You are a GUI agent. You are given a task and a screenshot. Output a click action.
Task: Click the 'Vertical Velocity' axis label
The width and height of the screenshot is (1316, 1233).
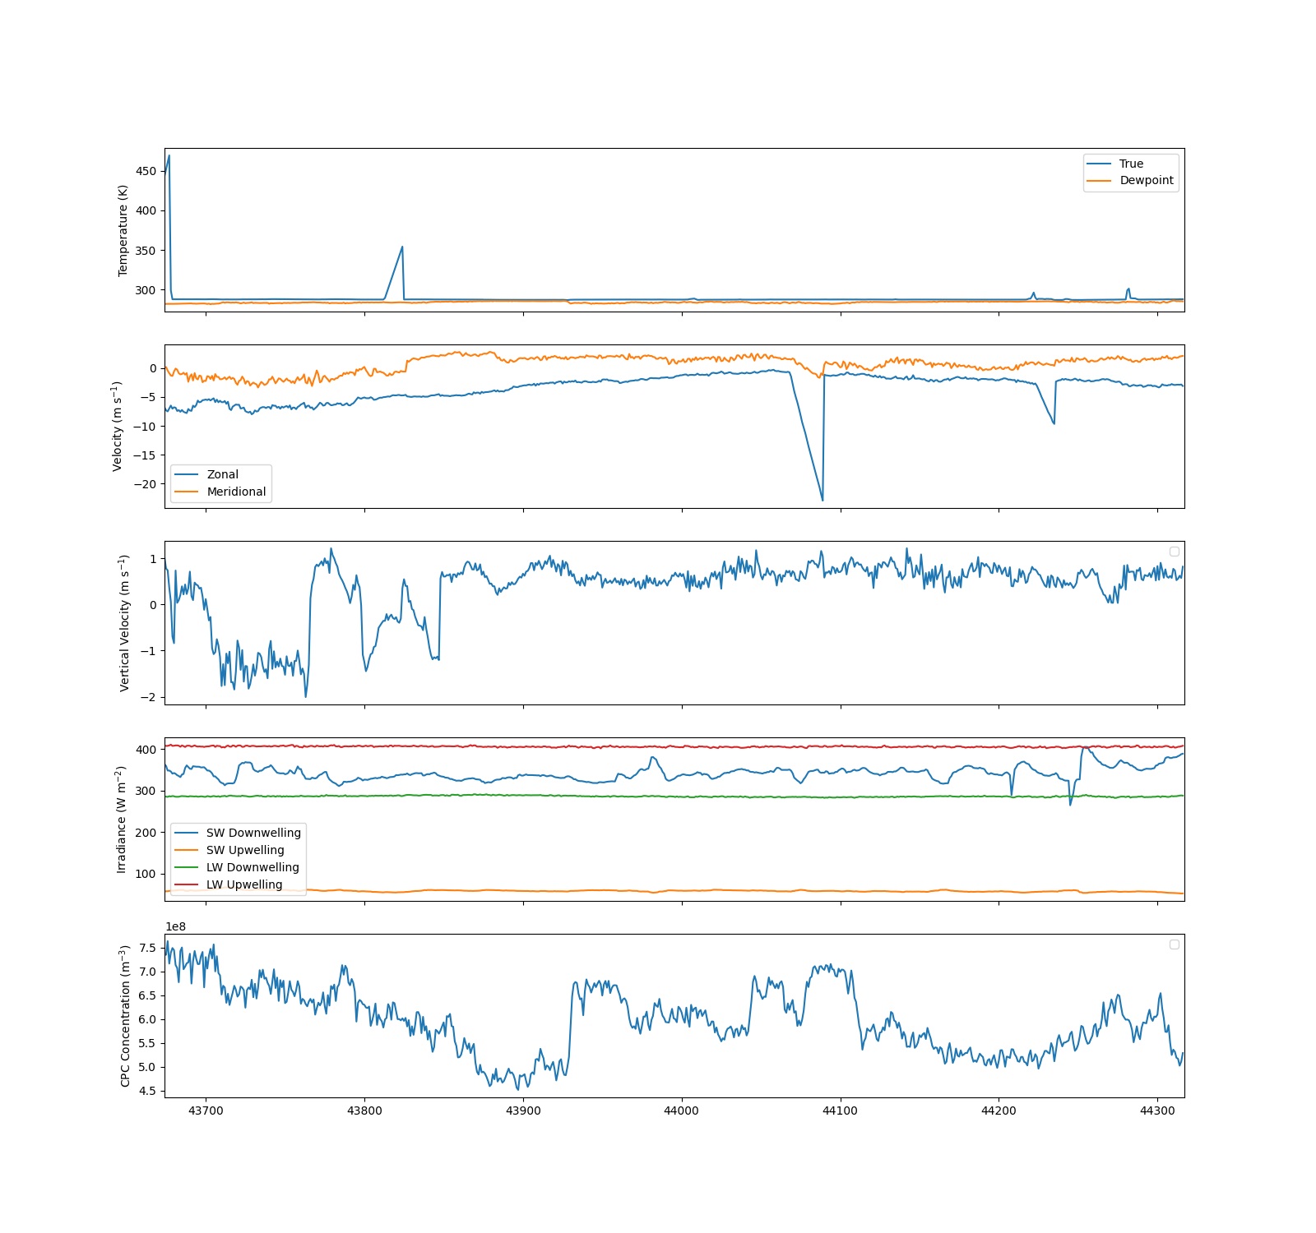point(124,623)
